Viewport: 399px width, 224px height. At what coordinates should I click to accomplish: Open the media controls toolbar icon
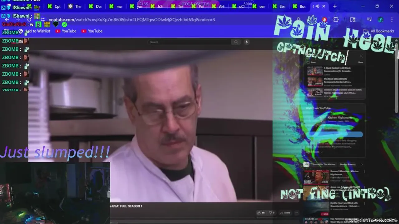369,20
